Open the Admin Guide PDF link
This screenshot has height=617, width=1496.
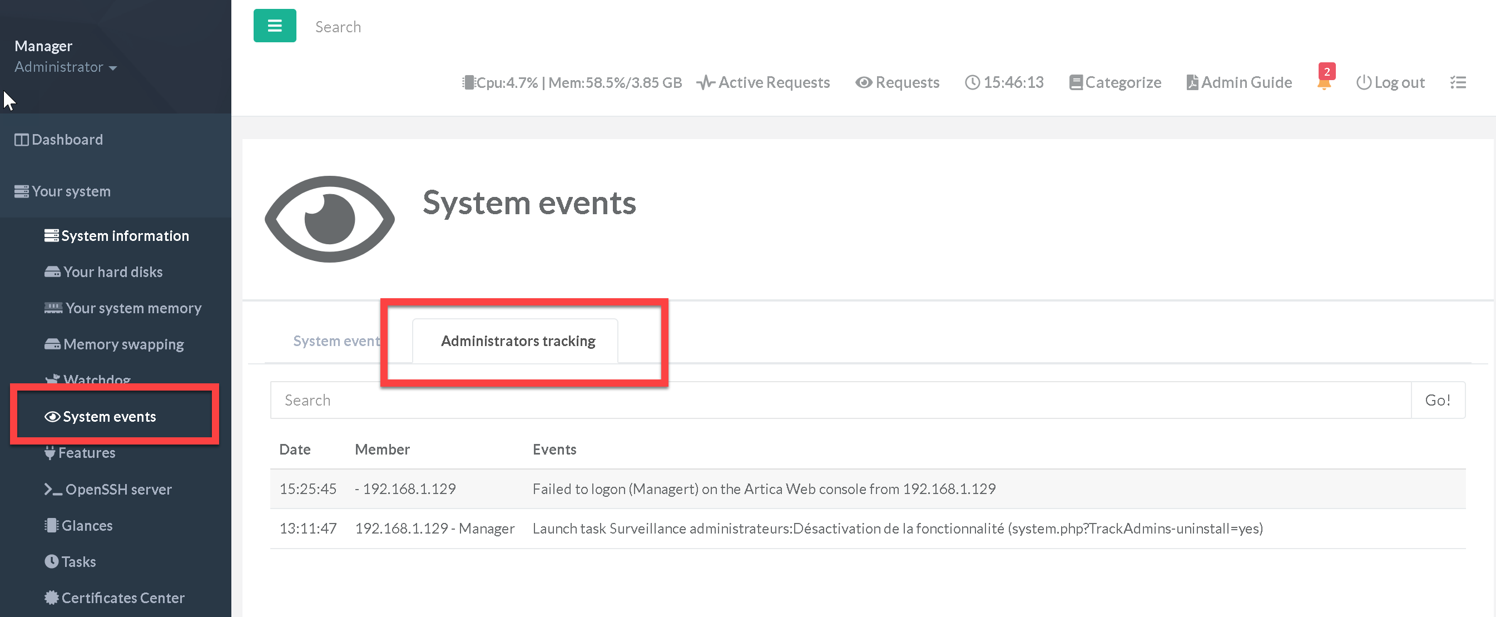click(x=1239, y=82)
